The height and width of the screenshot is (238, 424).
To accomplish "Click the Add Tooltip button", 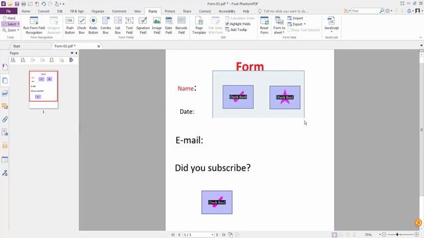I will click(237, 30).
